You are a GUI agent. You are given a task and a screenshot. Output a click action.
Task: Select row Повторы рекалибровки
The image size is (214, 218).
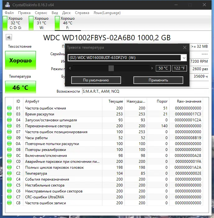[x=104, y=150]
